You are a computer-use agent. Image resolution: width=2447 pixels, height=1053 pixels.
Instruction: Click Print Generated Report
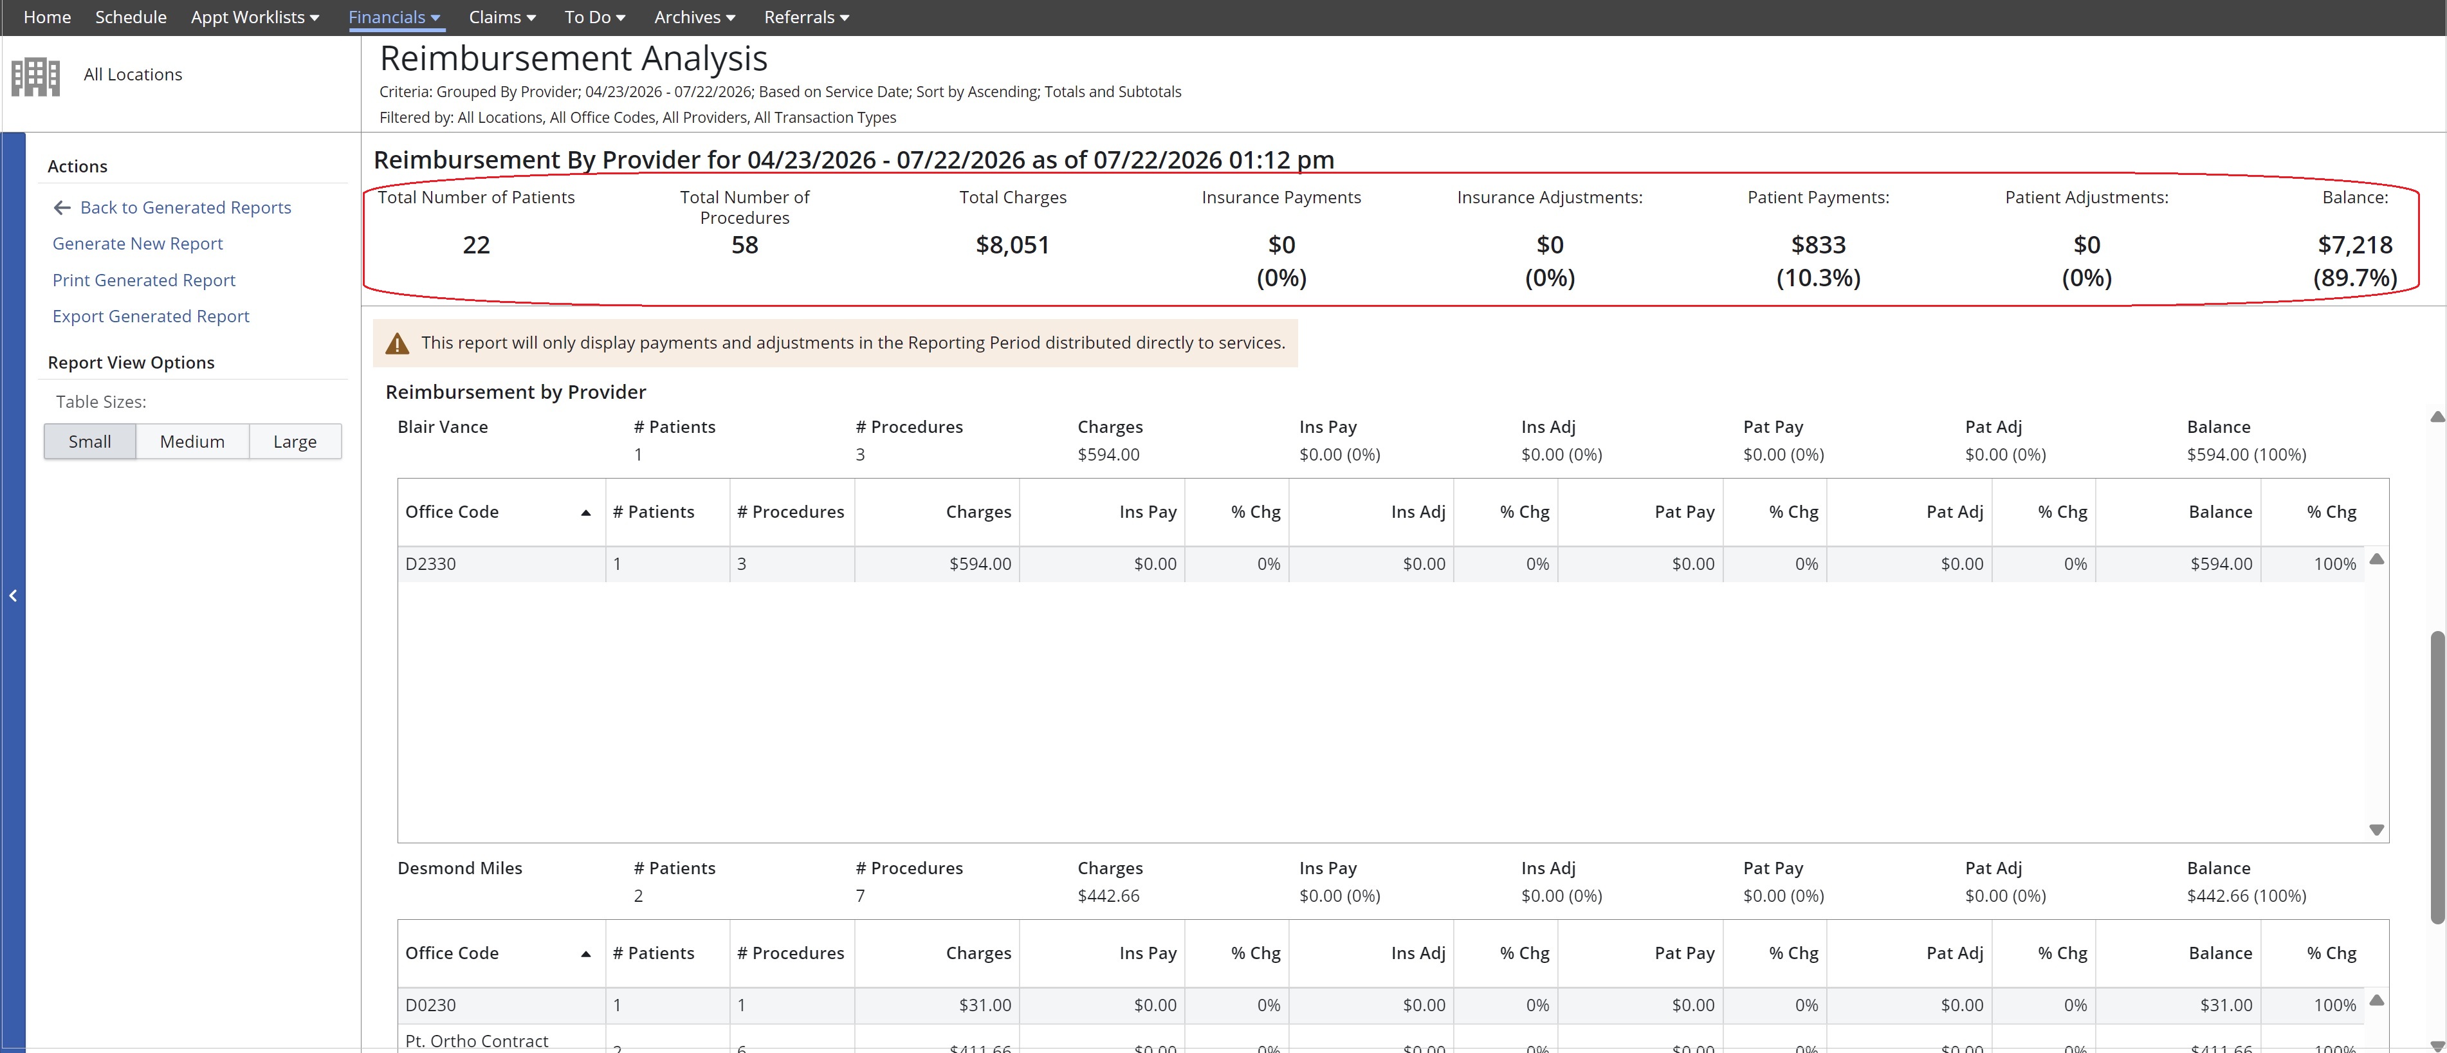tap(143, 280)
